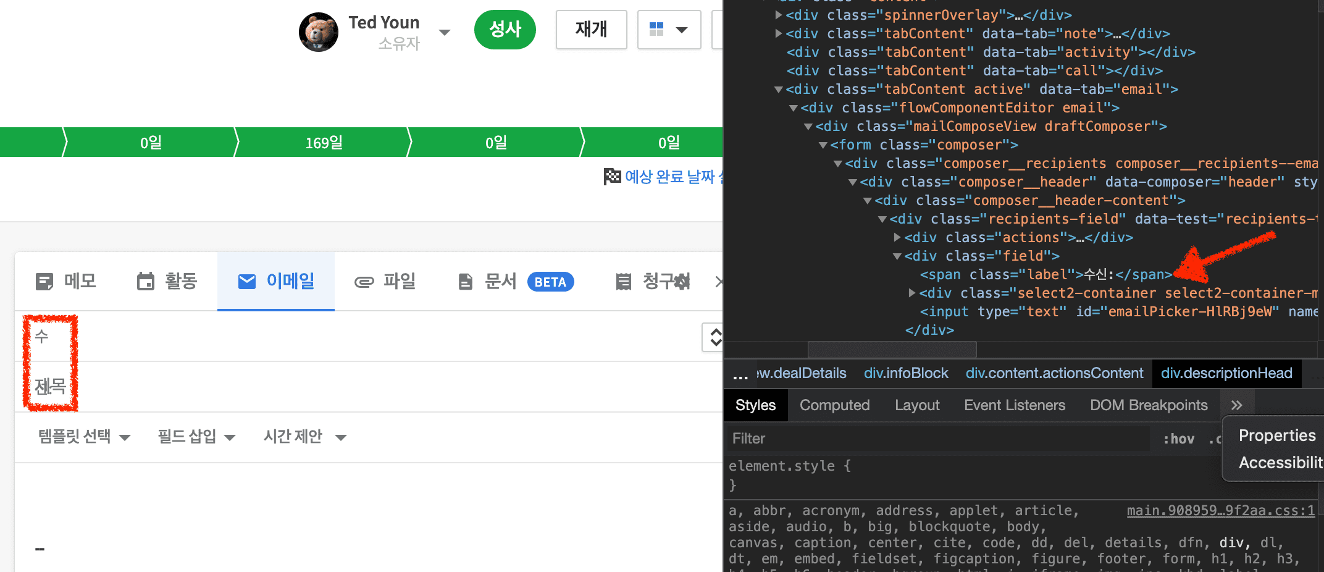Open the Layout tab
The height and width of the screenshot is (572, 1324).
tap(917, 405)
